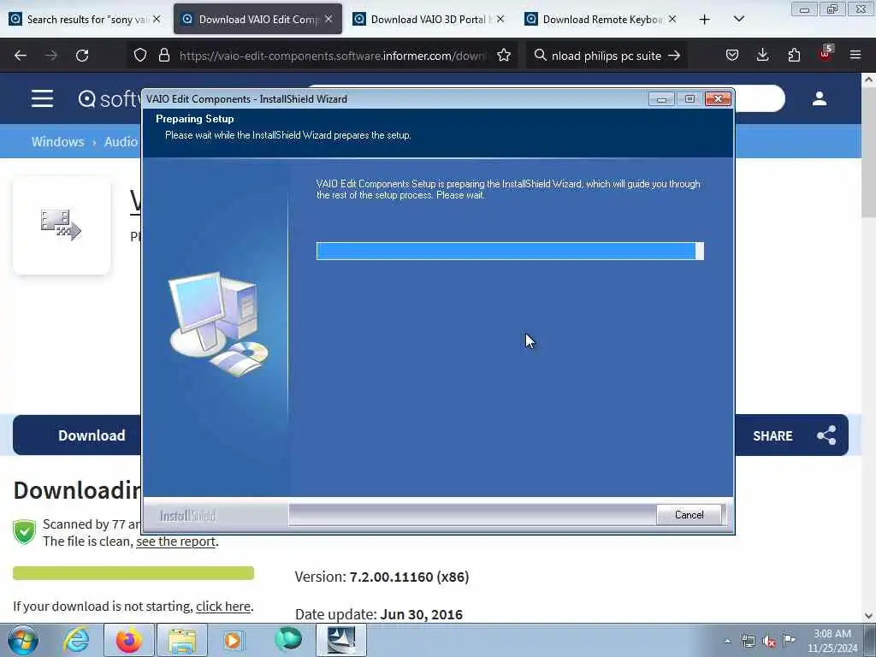Open a new browser tab
Viewport: 876px width, 657px height.
(x=705, y=20)
